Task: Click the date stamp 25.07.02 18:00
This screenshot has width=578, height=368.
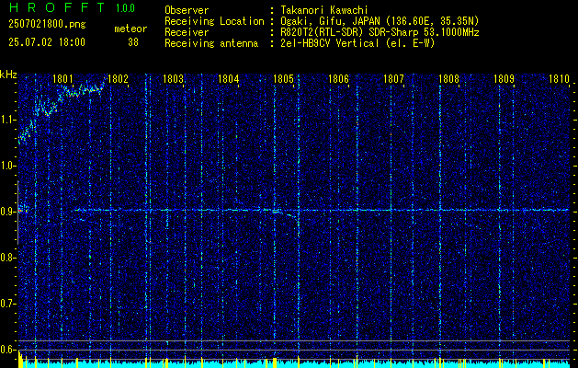Action: (47, 42)
